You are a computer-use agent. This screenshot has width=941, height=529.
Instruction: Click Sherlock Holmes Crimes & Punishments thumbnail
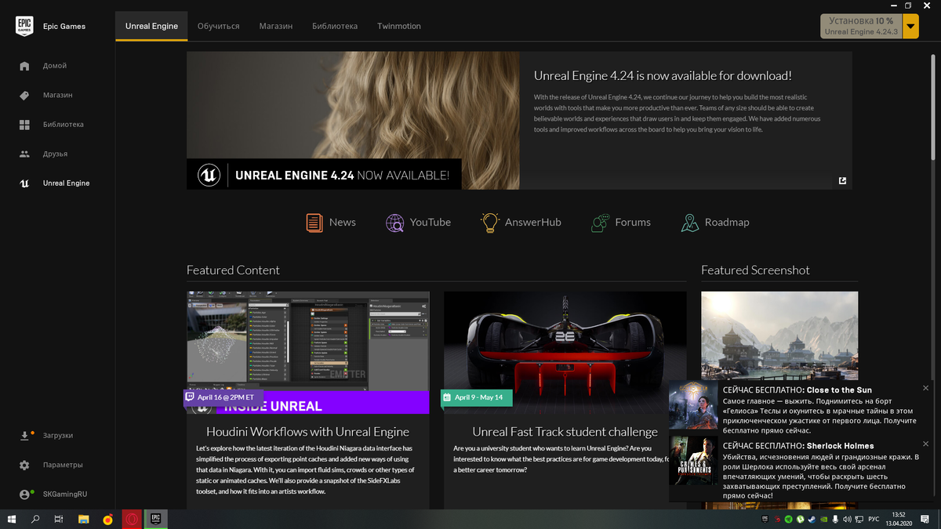693,462
